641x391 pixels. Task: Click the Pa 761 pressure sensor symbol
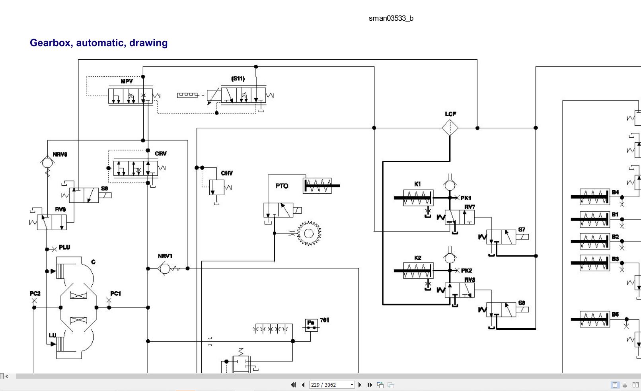(x=312, y=325)
